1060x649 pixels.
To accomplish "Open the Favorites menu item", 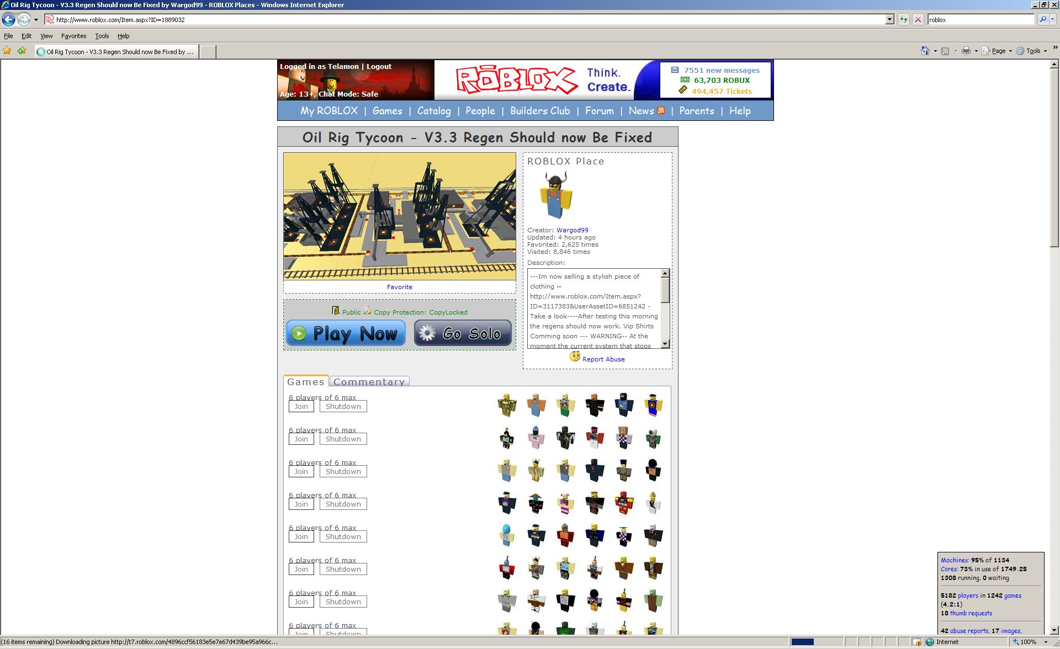I will click(73, 35).
